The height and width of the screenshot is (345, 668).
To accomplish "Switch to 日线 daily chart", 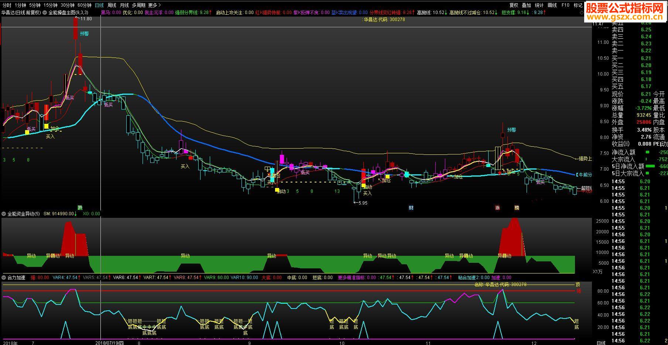I will coord(99,5).
